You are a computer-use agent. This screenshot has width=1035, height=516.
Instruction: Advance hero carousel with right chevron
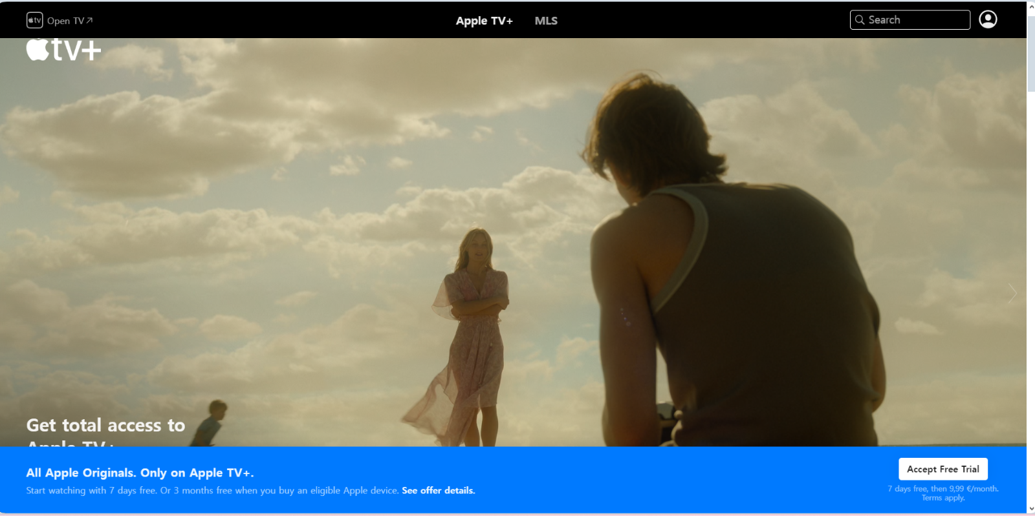1012,293
